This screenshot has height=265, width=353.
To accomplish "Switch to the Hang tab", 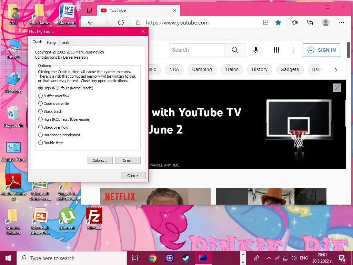I will tap(51, 42).
